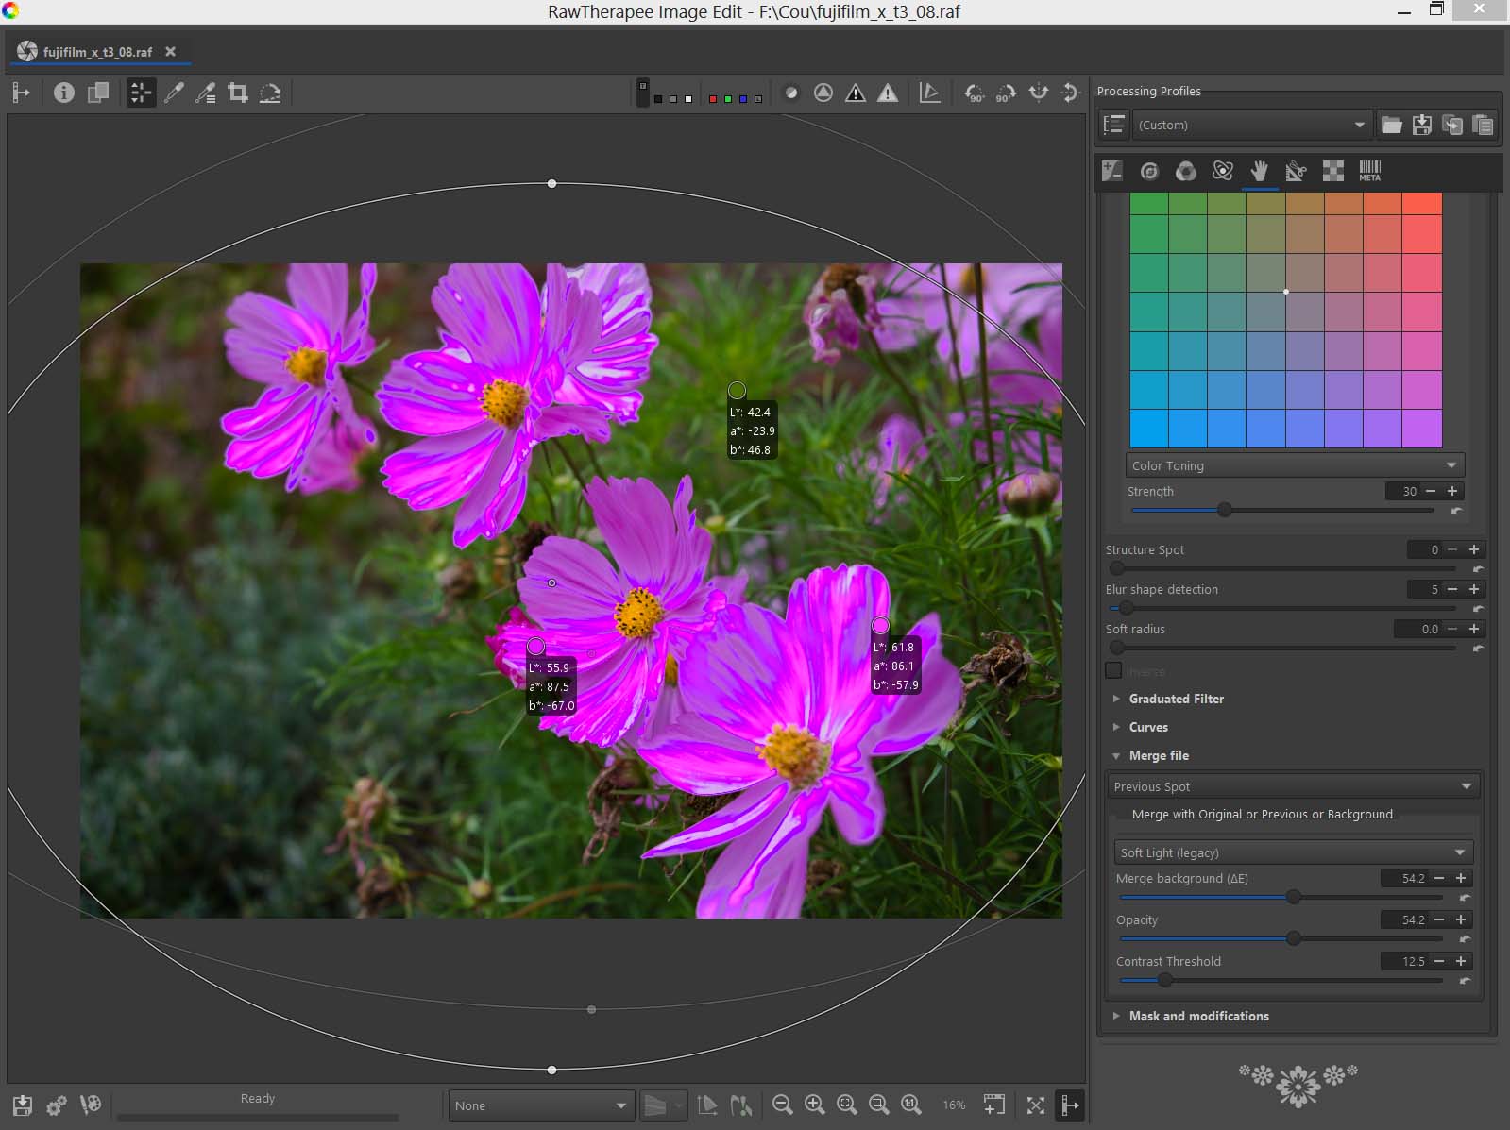This screenshot has height=1130, width=1510.
Task: Toggle the Inverse checkbox
Action: coord(1114,670)
